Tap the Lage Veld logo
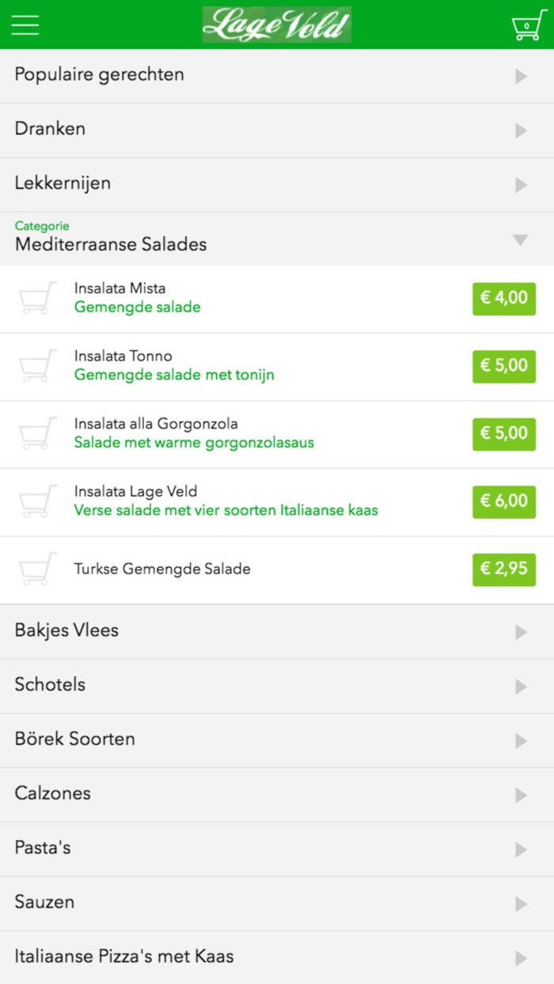This screenshot has width=554, height=984. click(276, 25)
